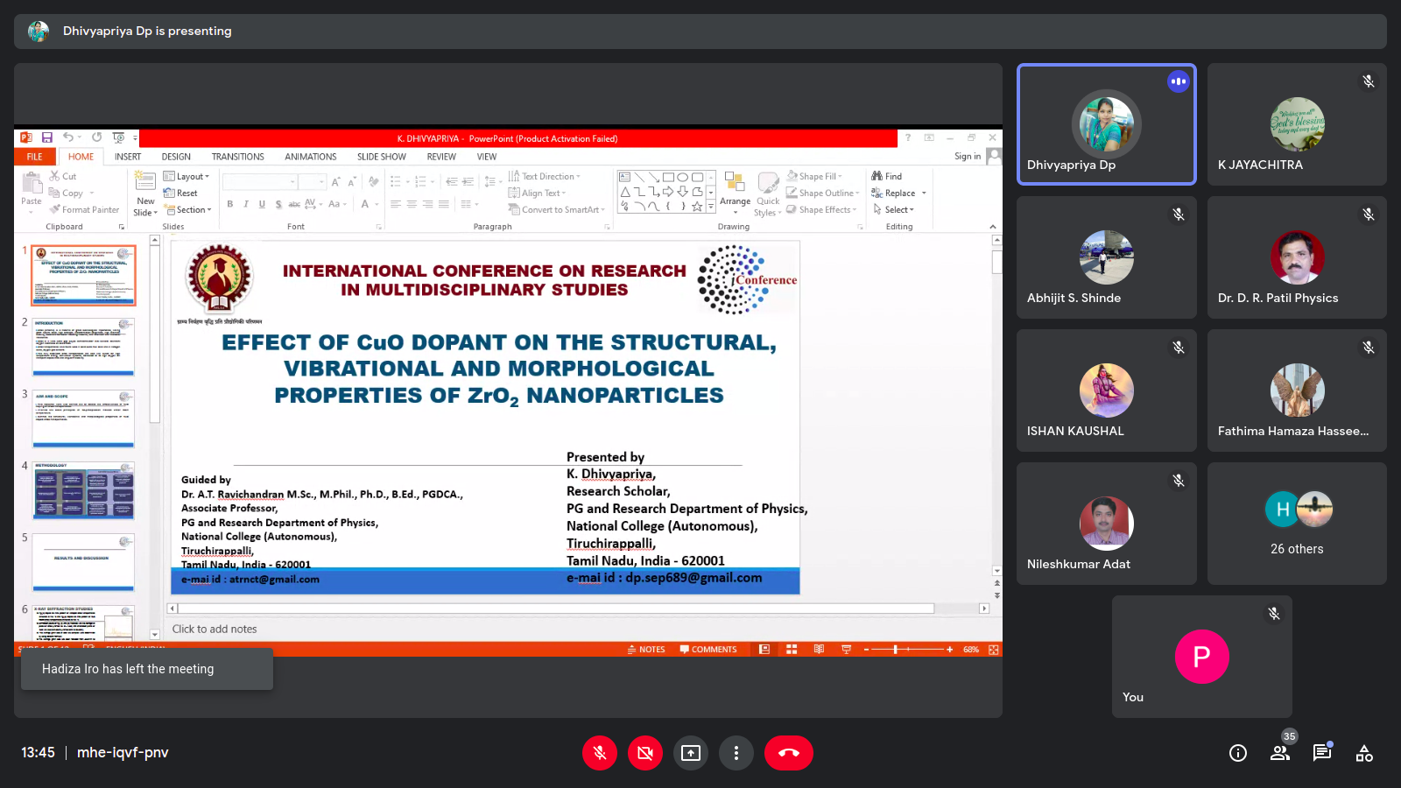Viewport: 1401px width, 788px height.
Task: Select the Dhivyapriya Dp participant tile
Action: coord(1107,124)
